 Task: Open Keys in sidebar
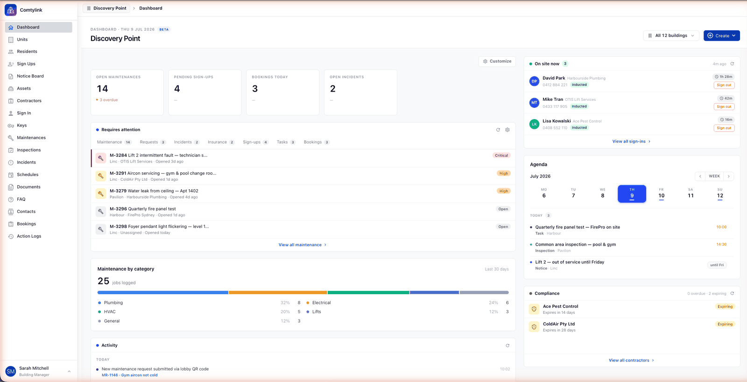38,125
